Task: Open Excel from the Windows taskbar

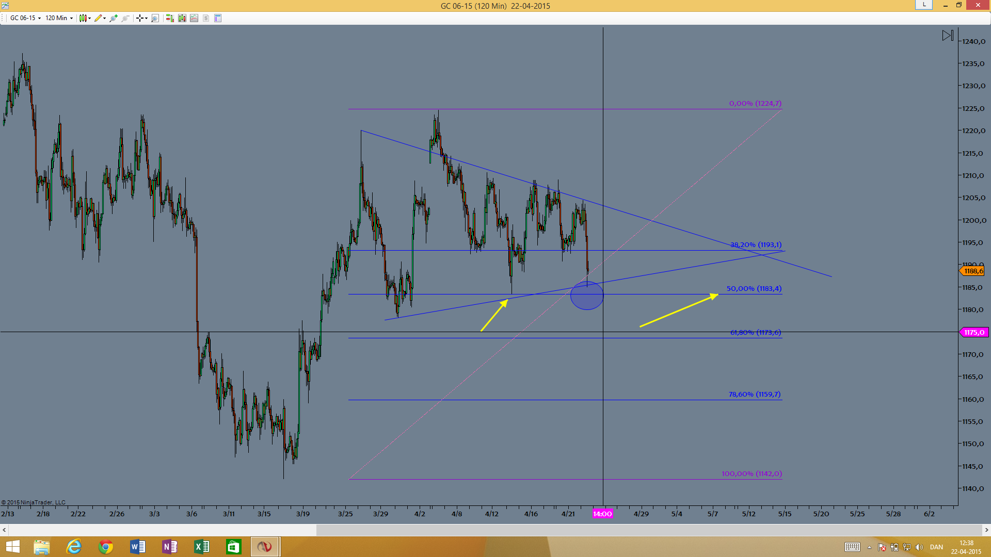Action: pyautogui.click(x=202, y=547)
